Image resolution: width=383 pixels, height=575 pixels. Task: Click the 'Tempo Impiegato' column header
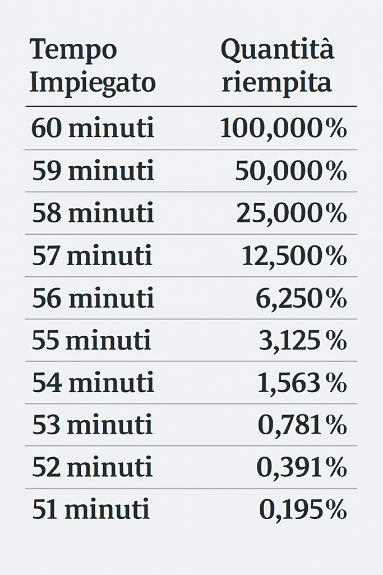93,67
